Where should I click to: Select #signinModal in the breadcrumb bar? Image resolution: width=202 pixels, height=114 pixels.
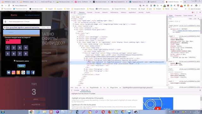94,87
